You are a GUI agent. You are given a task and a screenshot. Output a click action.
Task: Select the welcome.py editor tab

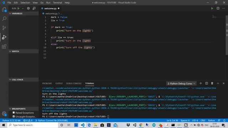50,9
